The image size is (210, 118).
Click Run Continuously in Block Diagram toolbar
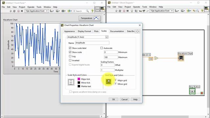[x=120, y=11]
